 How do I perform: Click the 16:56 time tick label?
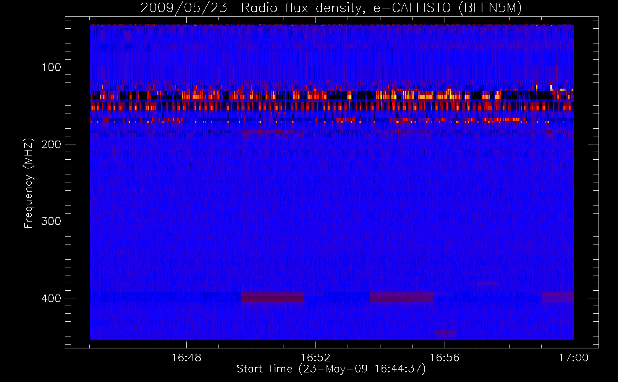[x=445, y=358]
